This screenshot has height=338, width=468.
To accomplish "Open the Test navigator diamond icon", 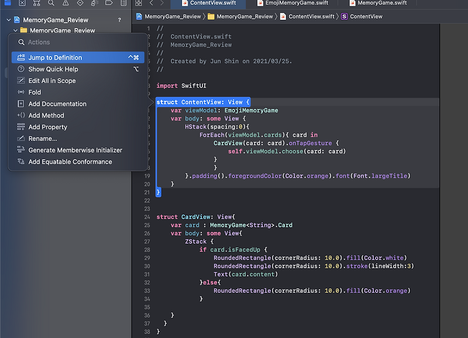I will pos(81,5).
